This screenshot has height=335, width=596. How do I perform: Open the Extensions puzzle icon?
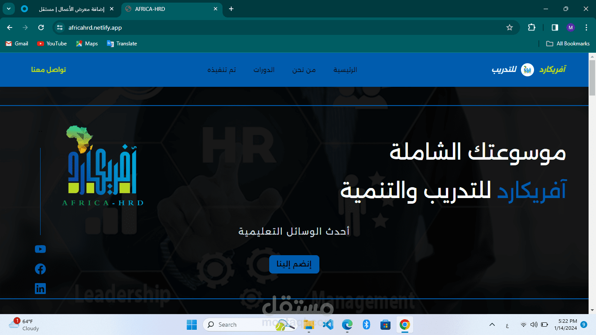tap(531, 27)
